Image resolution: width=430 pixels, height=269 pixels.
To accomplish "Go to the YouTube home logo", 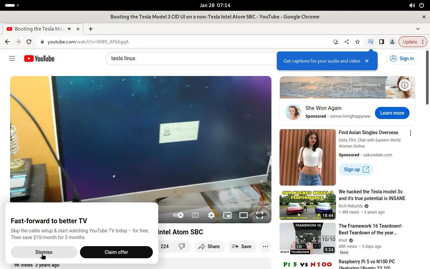I will coord(39,59).
